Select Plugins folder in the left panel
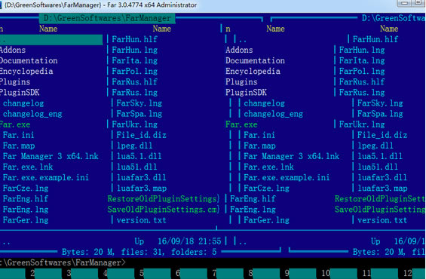426x279 pixels. tap(15, 82)
